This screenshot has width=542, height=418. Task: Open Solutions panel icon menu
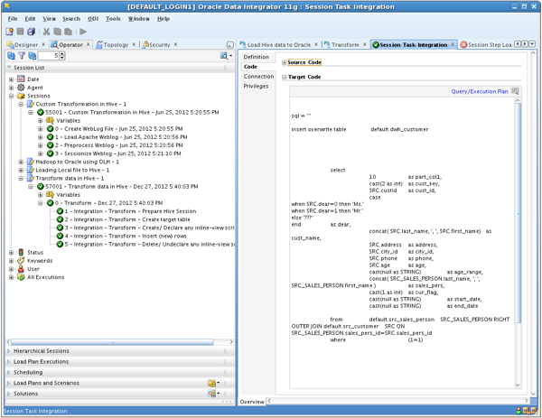coord(213,394)
